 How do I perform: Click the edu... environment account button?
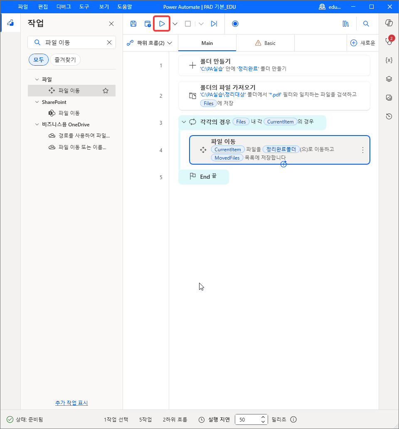click(330, 7)
